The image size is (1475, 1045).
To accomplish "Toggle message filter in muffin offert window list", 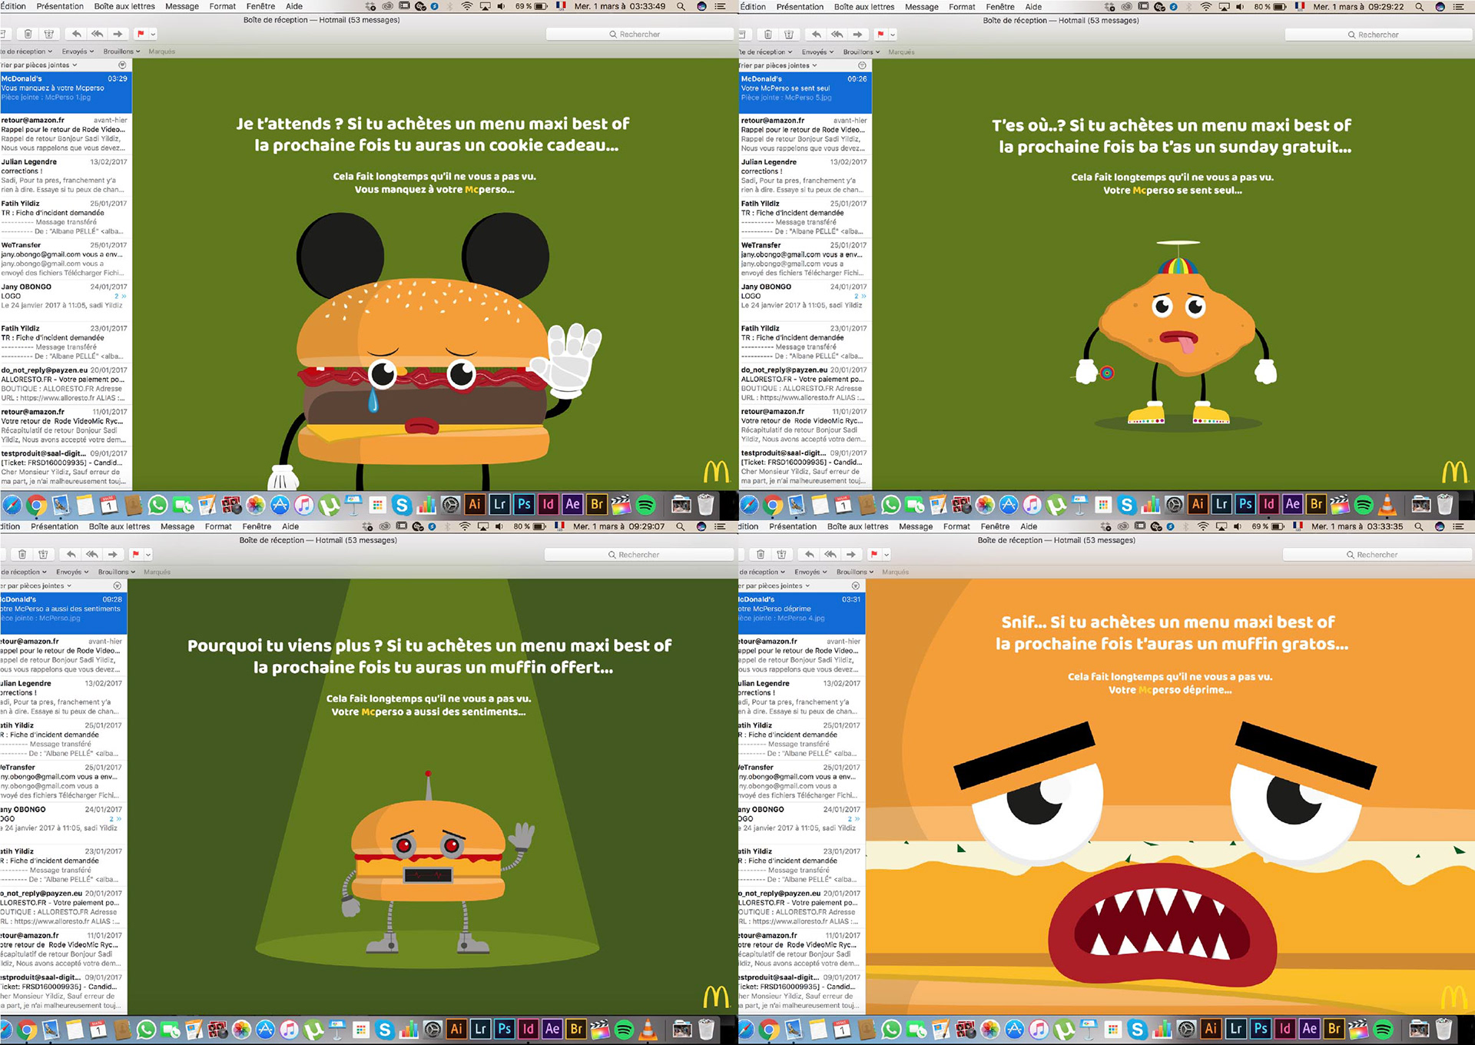I will click(x=118, y=586).
